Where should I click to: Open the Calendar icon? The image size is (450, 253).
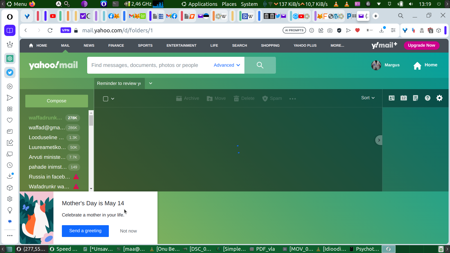(404, 98)
